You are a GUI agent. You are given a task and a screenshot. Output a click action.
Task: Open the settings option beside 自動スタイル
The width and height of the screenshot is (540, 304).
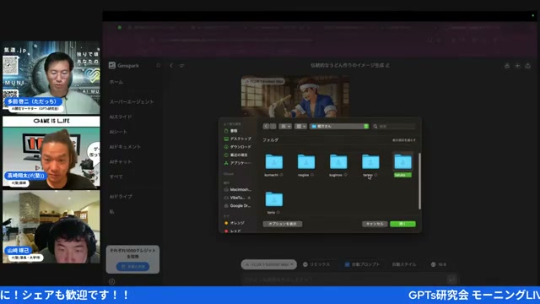(439, 264)
